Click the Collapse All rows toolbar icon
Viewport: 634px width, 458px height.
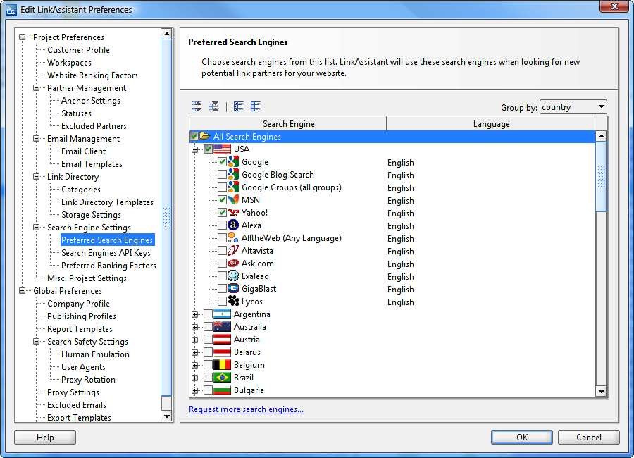(x=213, y=107)
